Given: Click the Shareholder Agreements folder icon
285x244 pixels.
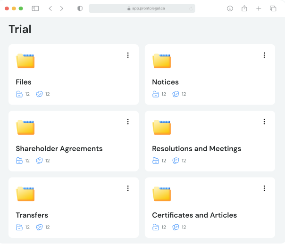Looking at the screenshot, I should (25, 127).
